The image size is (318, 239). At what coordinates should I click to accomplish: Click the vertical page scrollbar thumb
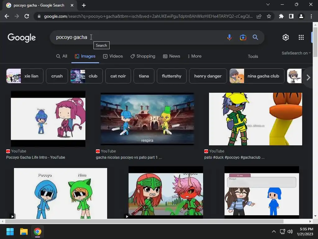point(315,42)
